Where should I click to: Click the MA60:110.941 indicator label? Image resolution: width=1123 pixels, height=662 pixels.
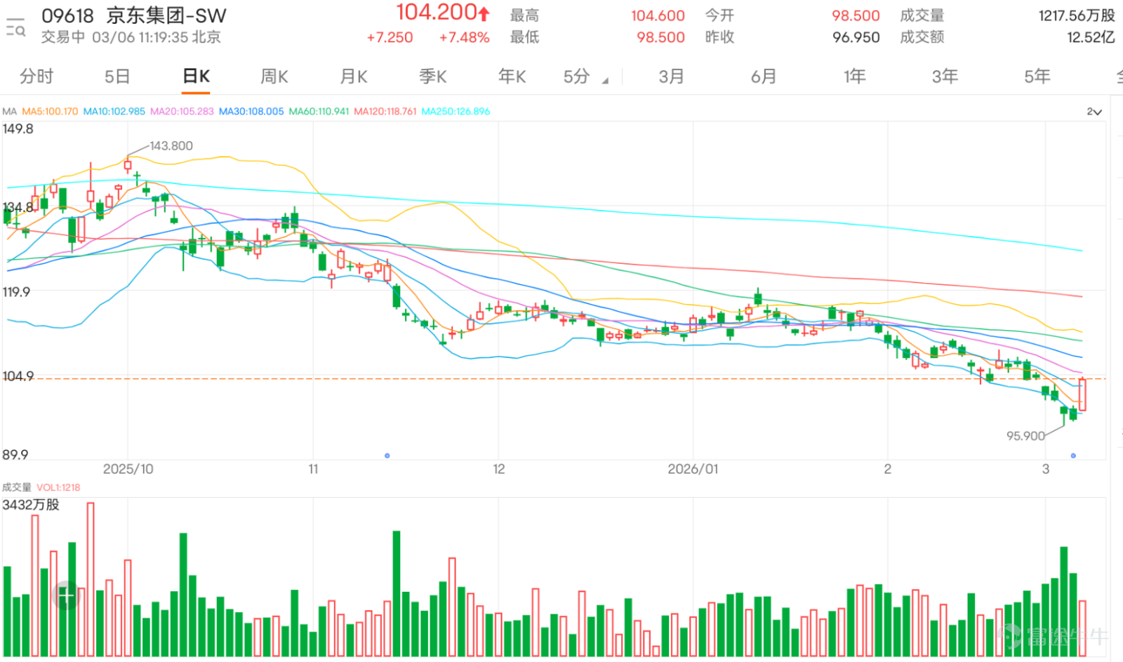tap(319, 112)
